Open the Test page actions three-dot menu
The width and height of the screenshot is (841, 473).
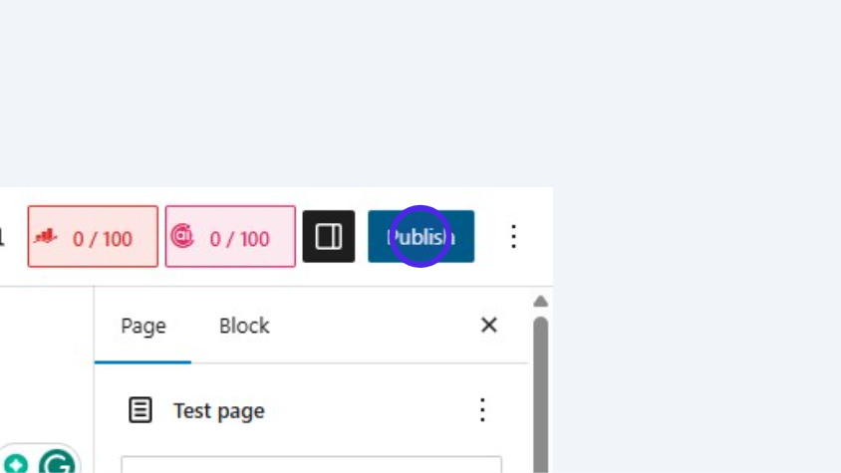click(482, 410)
